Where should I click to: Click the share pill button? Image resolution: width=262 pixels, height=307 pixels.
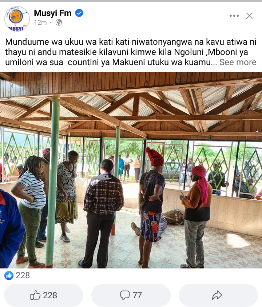point(218,295)
